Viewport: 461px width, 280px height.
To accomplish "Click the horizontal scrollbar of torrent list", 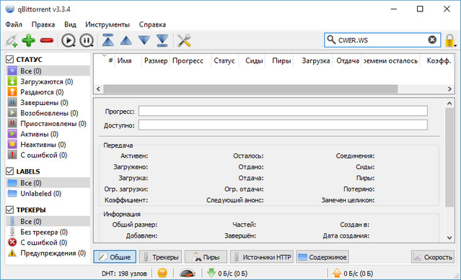I will tap(250, 89).
